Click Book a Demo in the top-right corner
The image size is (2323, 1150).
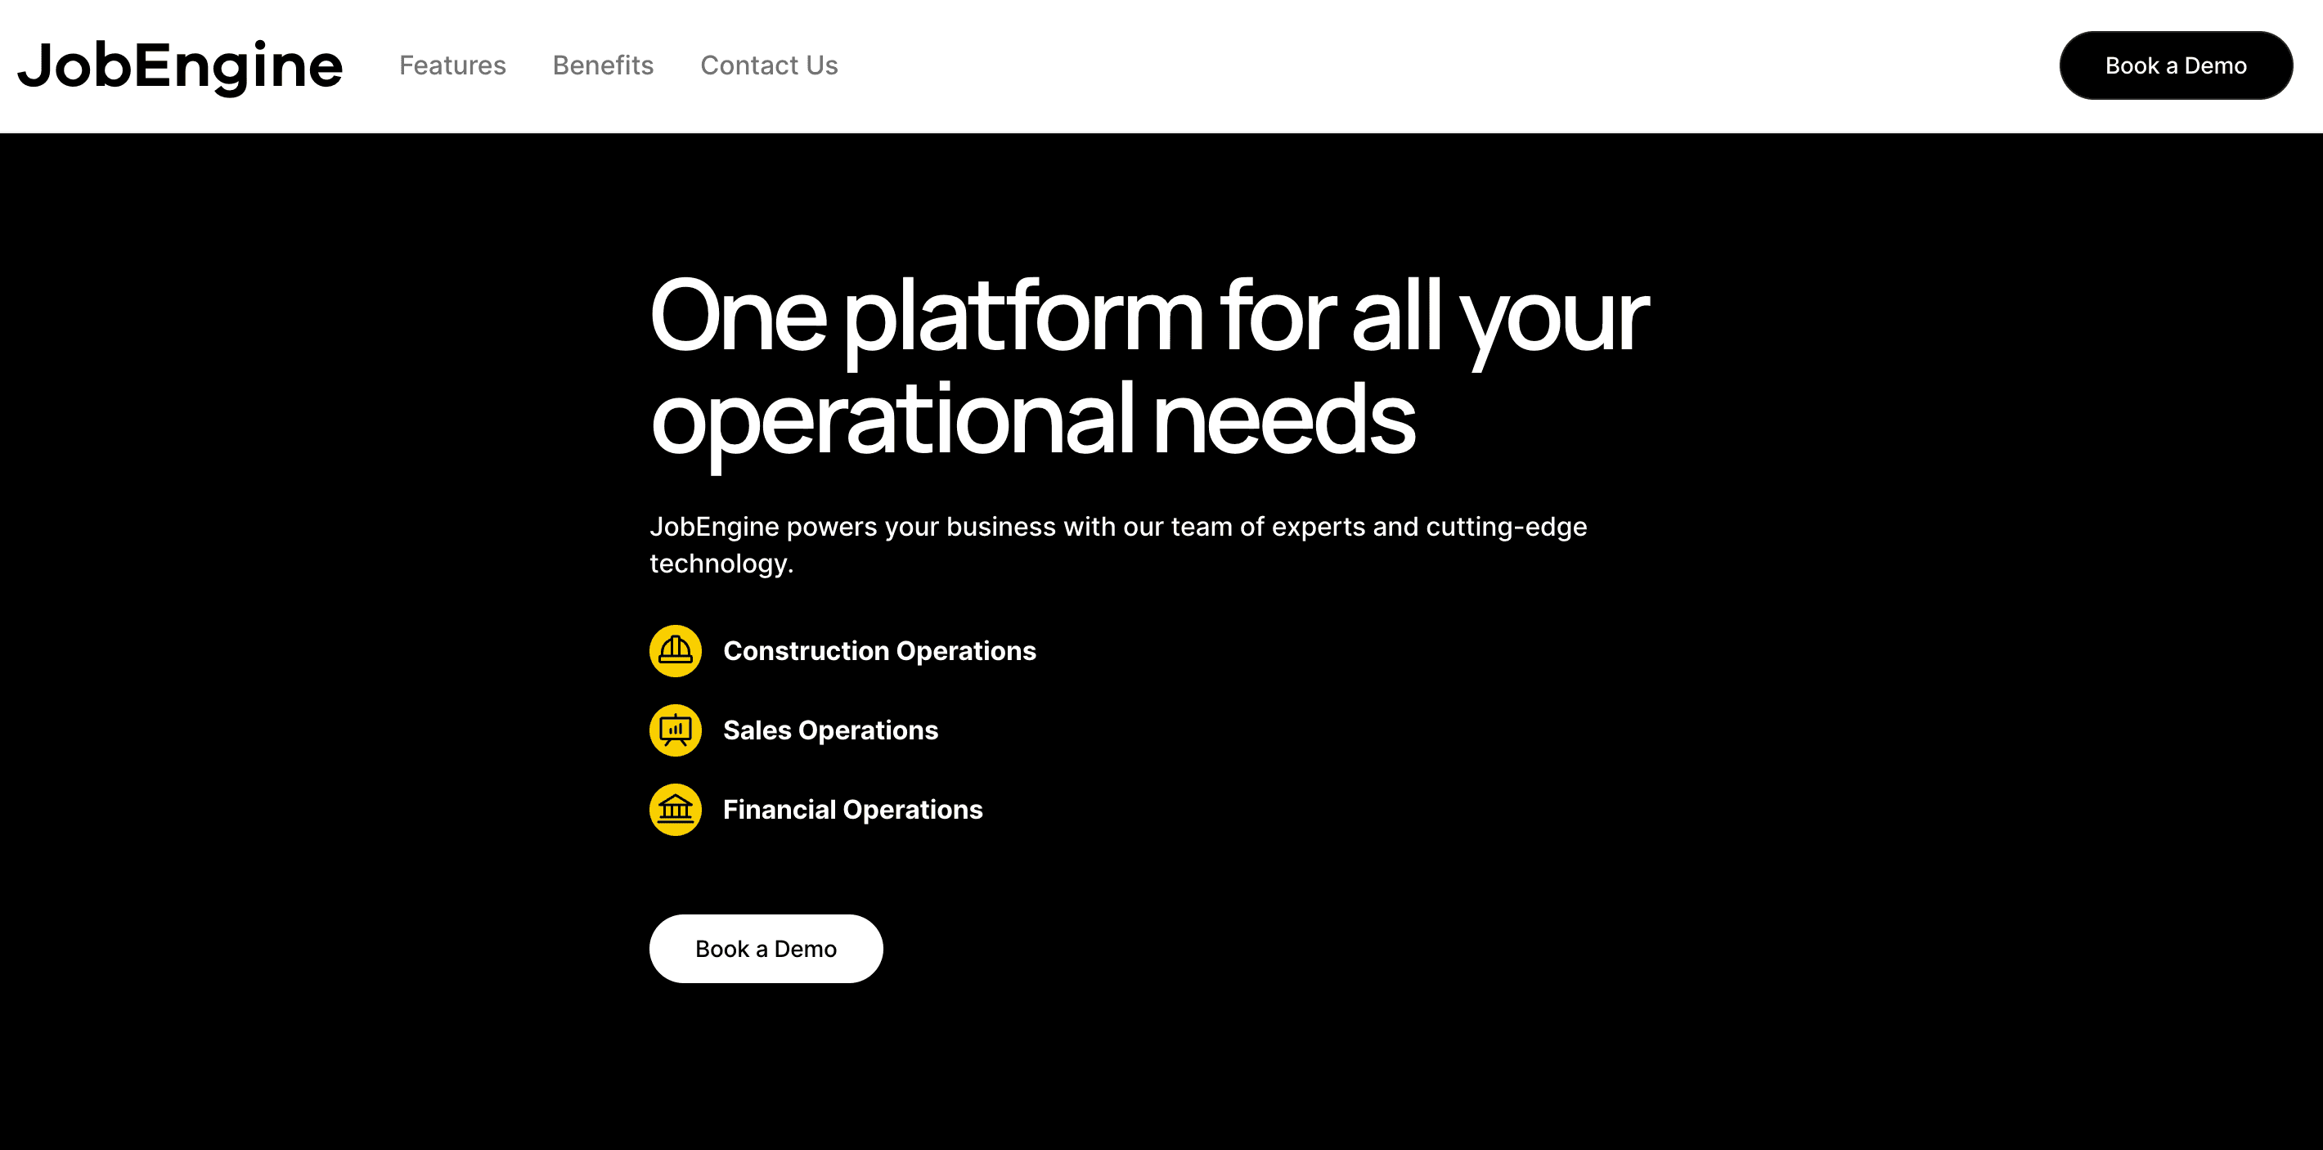pos(2175,65)
